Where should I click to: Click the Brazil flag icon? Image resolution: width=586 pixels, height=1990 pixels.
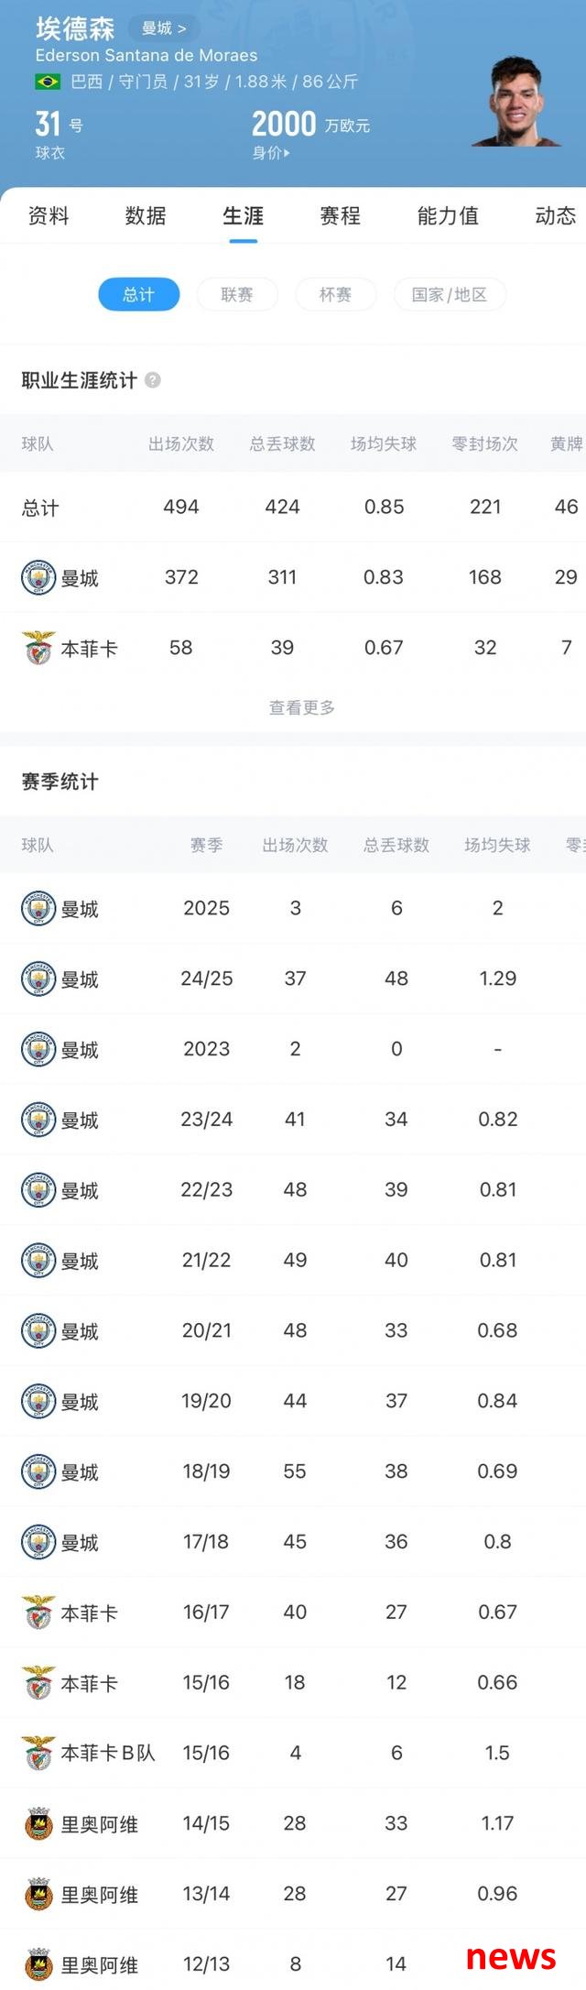[48, 82]
